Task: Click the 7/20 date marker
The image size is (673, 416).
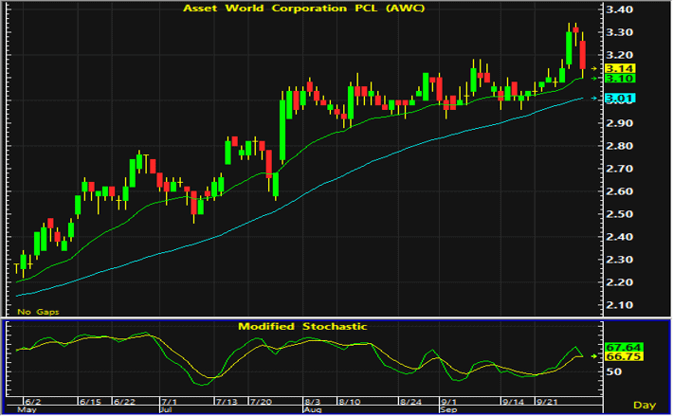Action: pos(261,402)
